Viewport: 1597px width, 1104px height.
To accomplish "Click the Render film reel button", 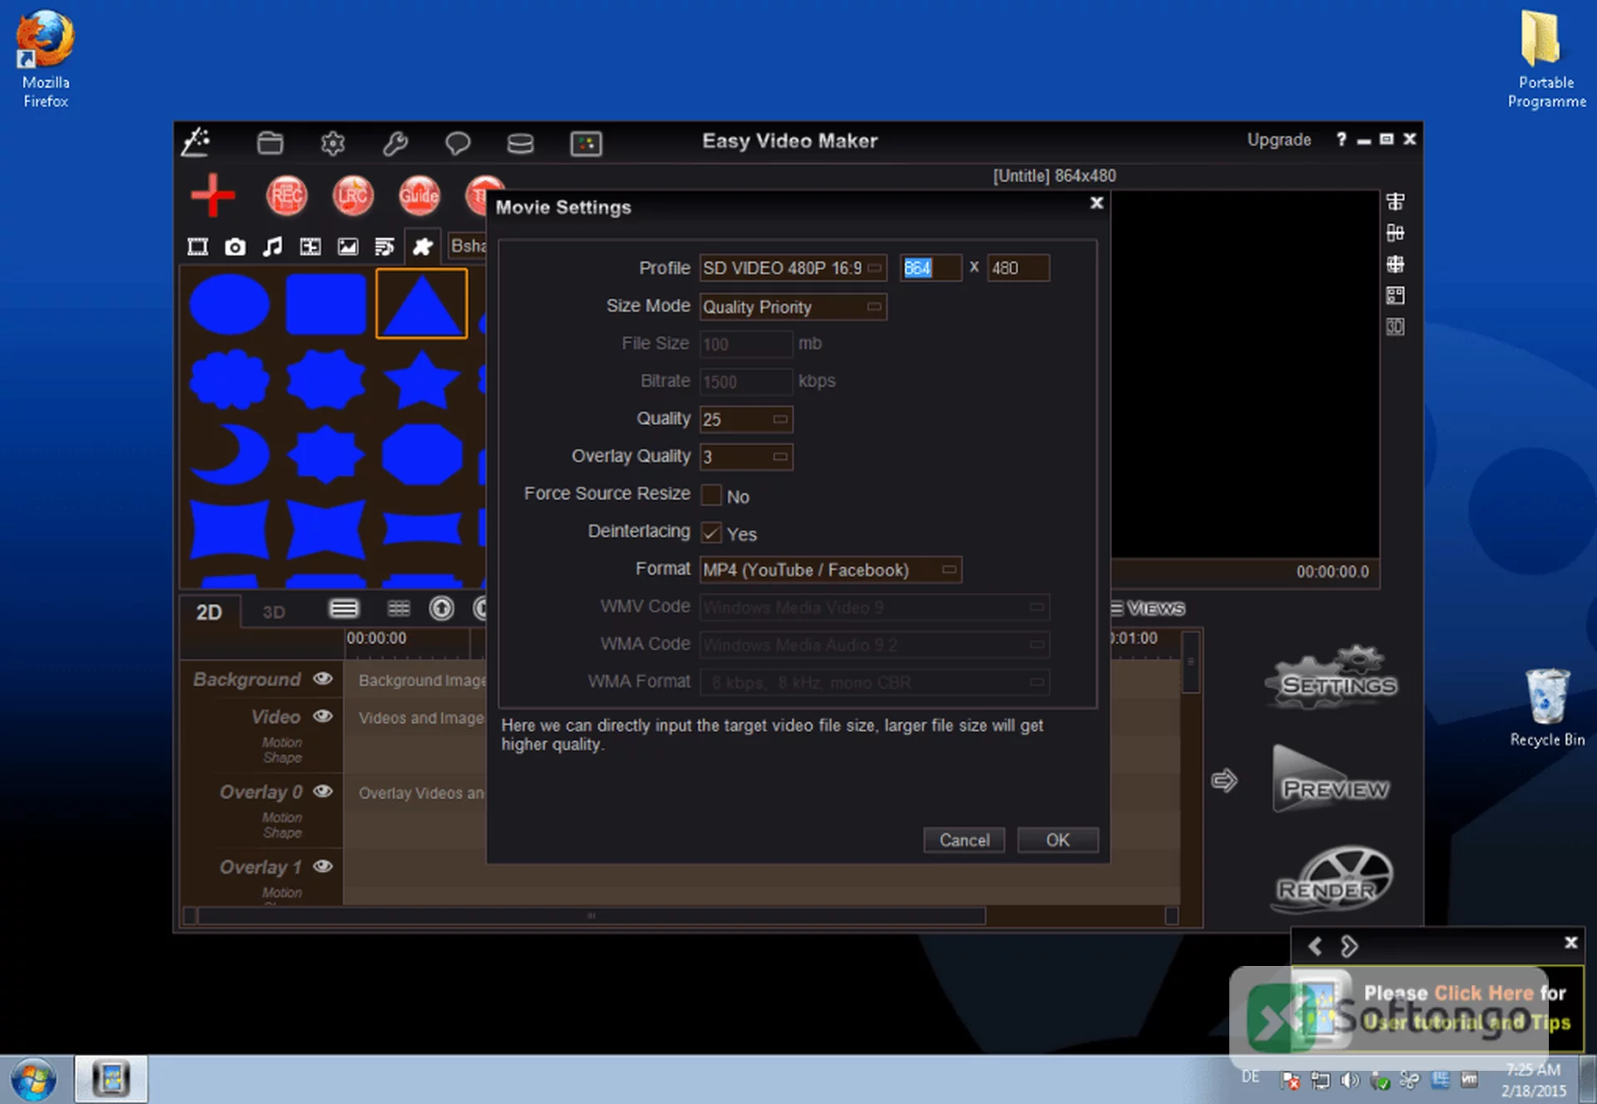I will point(1332,879).
